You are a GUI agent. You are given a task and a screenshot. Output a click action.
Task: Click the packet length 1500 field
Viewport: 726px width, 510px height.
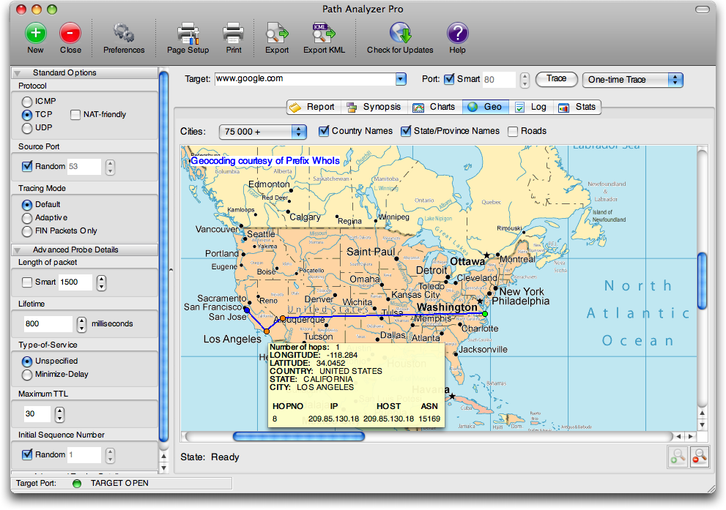(x=75, y=282)
